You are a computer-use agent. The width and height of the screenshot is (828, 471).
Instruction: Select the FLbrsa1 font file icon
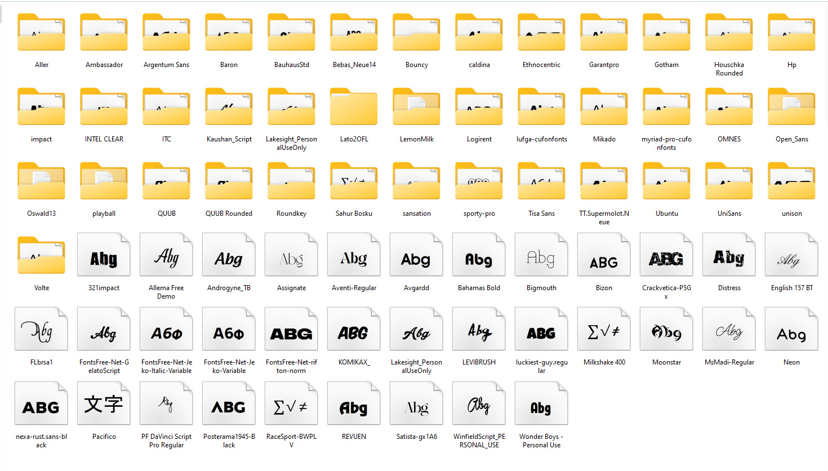pos(41,329)
